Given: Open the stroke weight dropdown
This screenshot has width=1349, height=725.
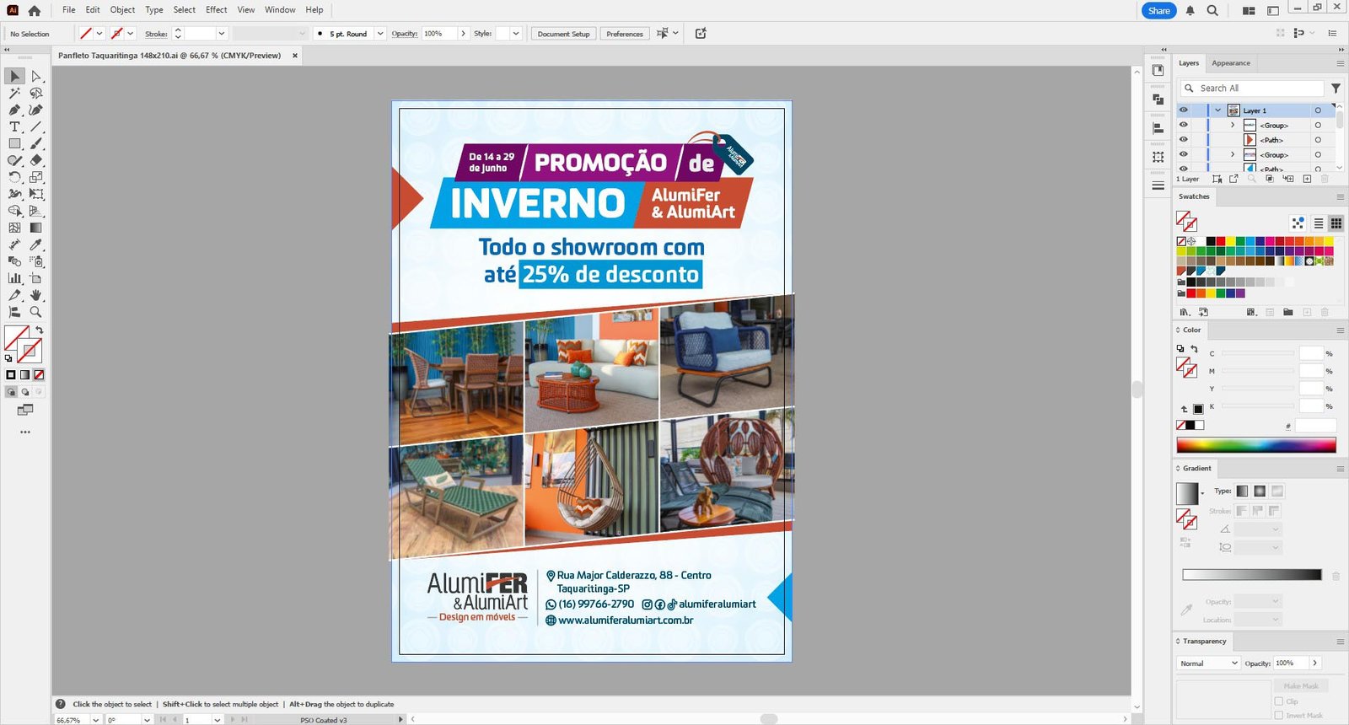Looking at the screenshot, I should click(x=222, y=34).
